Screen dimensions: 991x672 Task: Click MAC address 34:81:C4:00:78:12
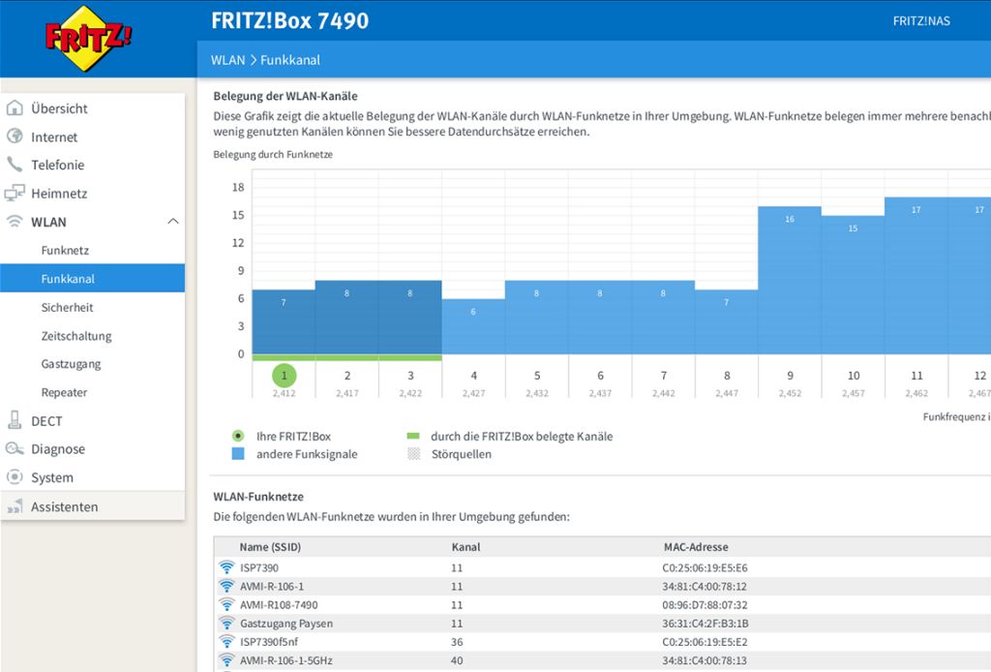[705, 586]
